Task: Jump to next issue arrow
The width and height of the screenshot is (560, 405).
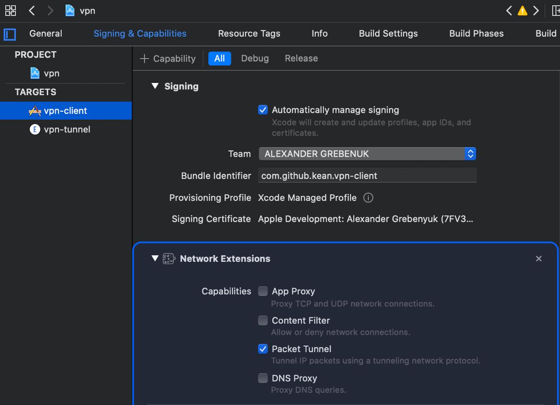Action: [x=536, y=10]
